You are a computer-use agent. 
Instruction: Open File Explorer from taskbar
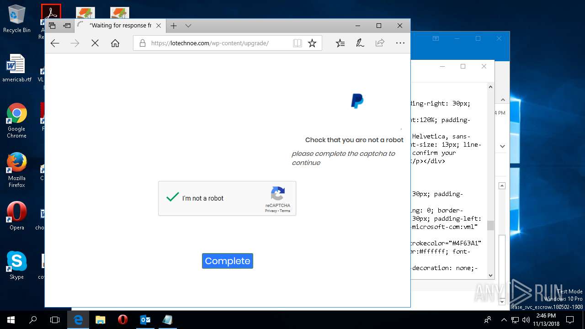pos(101,320)
